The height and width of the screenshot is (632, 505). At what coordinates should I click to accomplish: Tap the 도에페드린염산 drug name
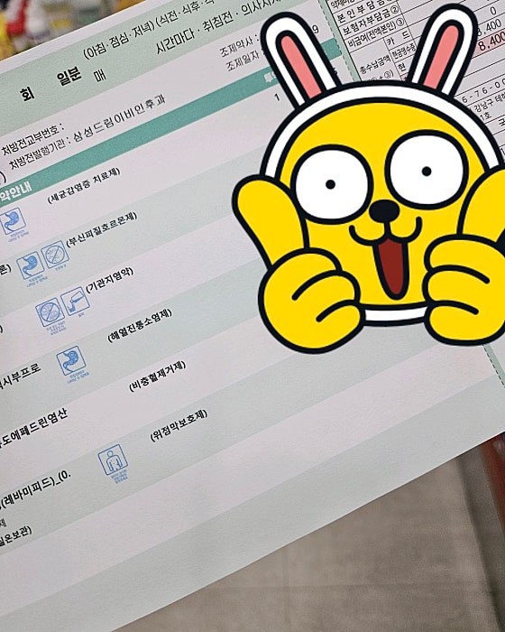34,429
